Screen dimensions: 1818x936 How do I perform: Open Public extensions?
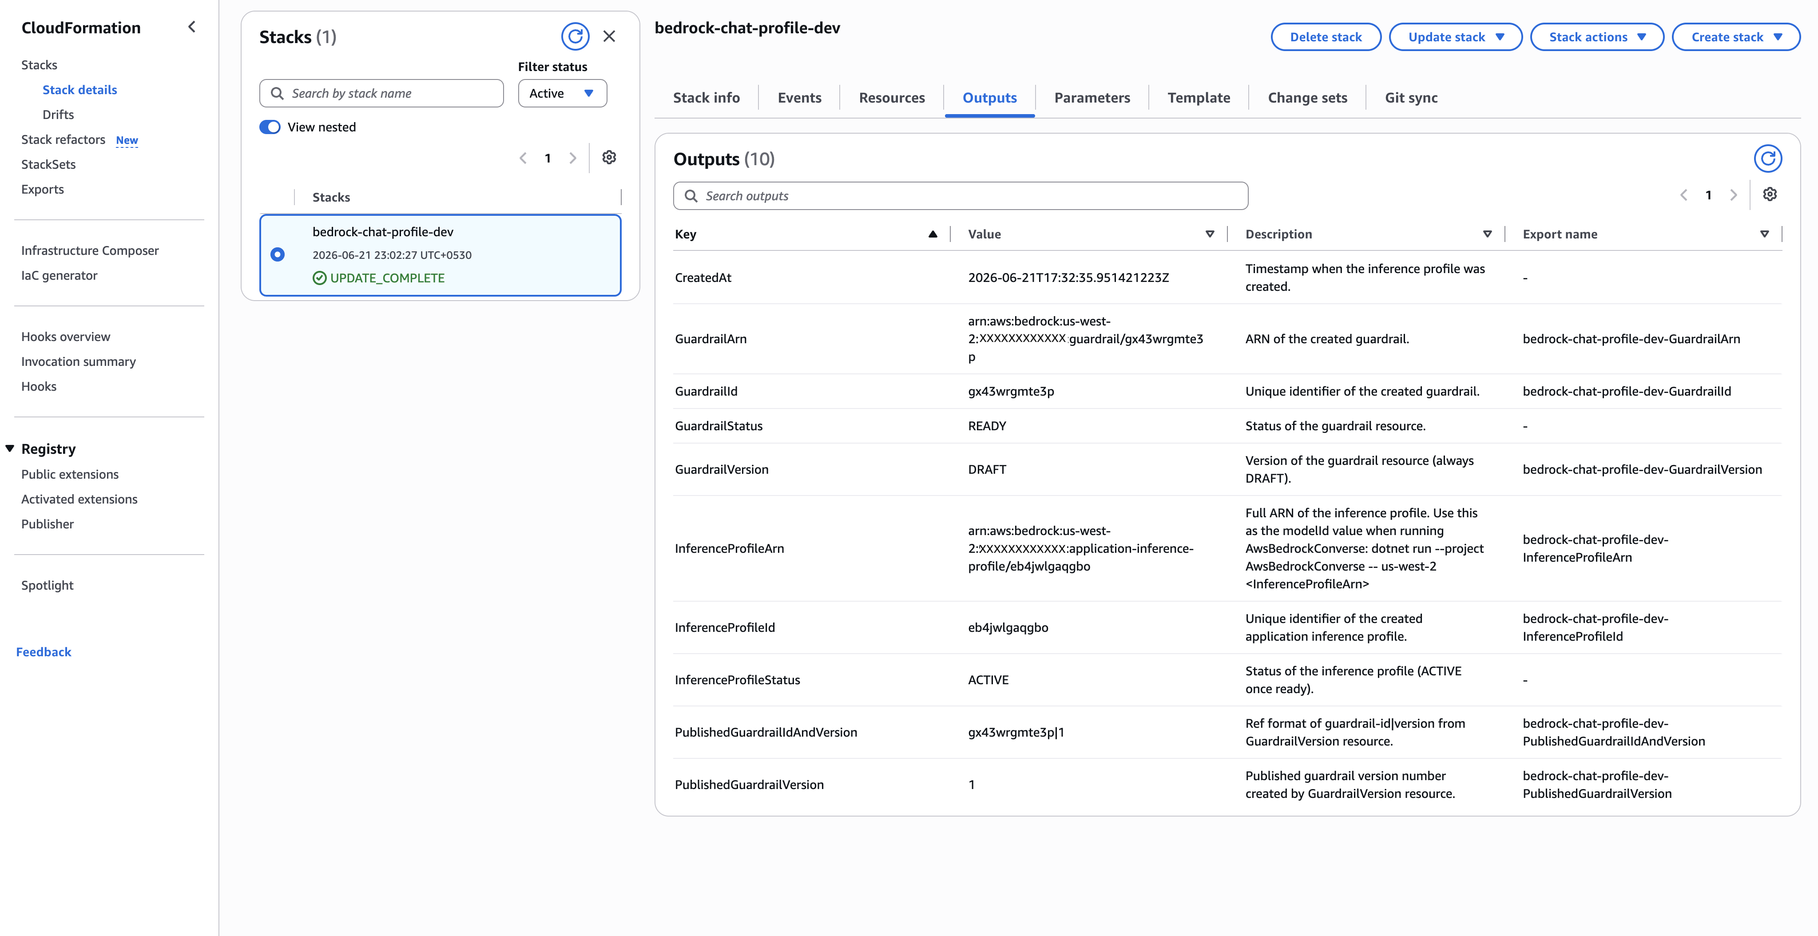(x=70, y=474)
